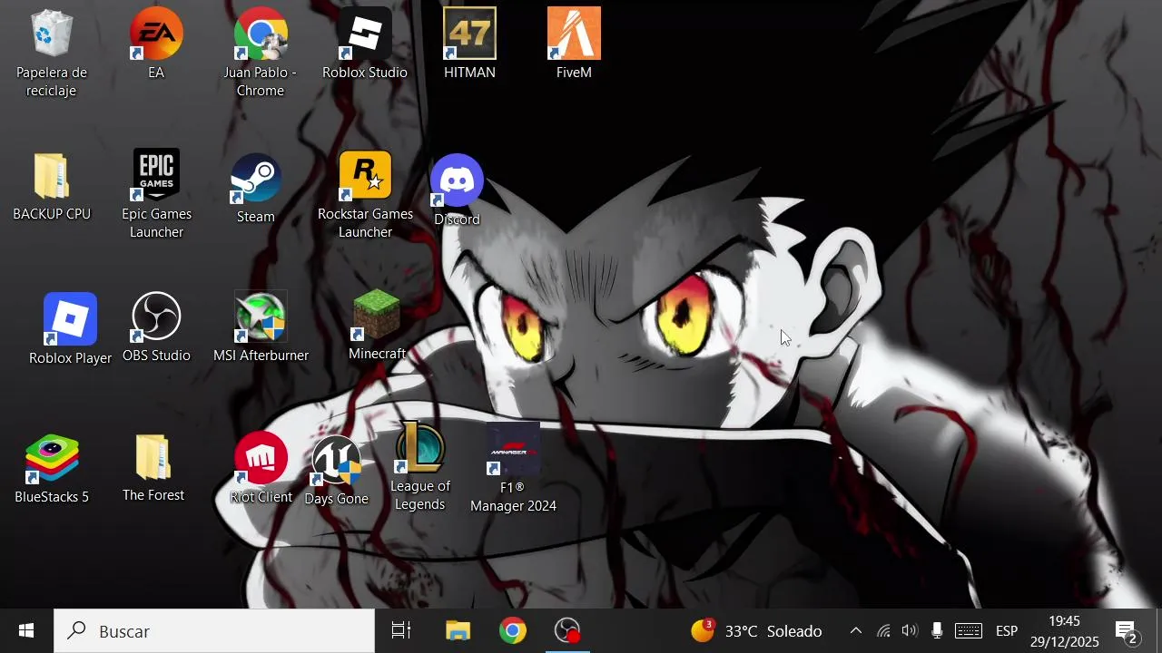The width and height of the screenshot is (1162, 653).
Task: Select the HITMAN game icon
Action: coord(469,44)
